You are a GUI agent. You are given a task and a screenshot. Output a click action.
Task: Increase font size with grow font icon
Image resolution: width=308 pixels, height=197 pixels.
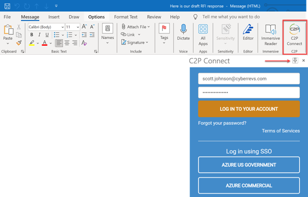click(x=84, y=27)
